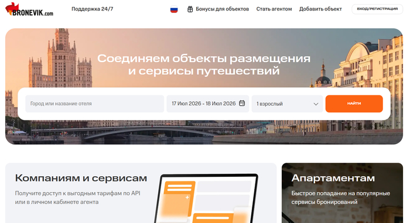
Task: Open the Стать агентом menu item
Action: pos(274,9)
